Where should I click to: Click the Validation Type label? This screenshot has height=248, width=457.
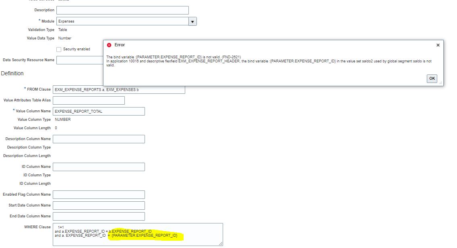pos(41,30)
